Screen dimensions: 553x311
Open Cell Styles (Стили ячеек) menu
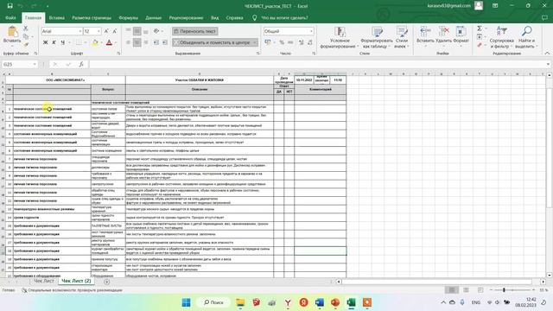pos(401,37)
